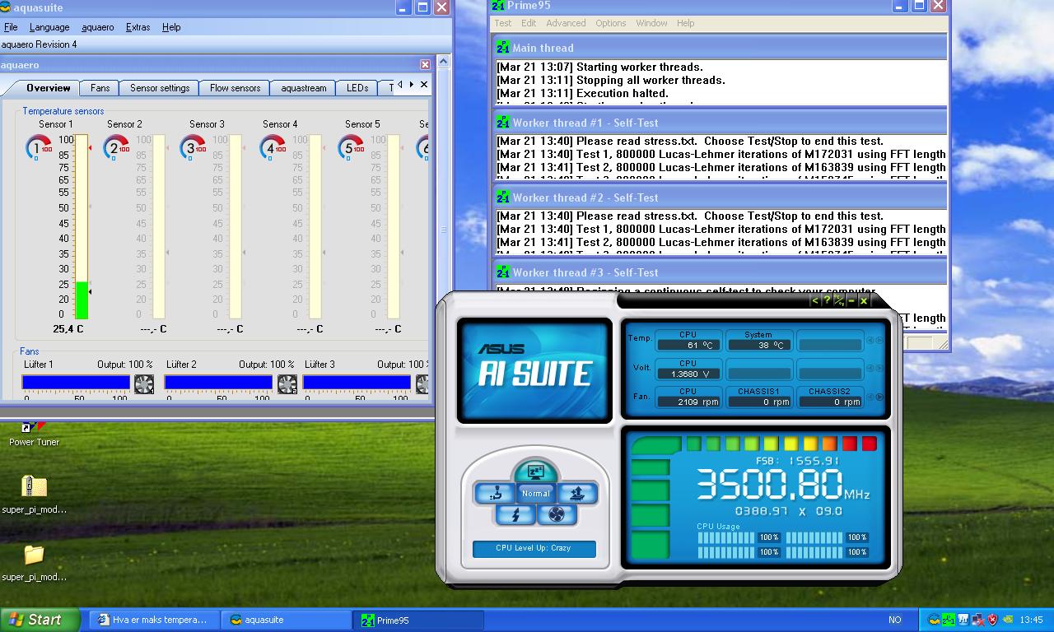Open LEDs tab in aquaero
This screenshot has height=632, width=1054.
tap(357, 88)
